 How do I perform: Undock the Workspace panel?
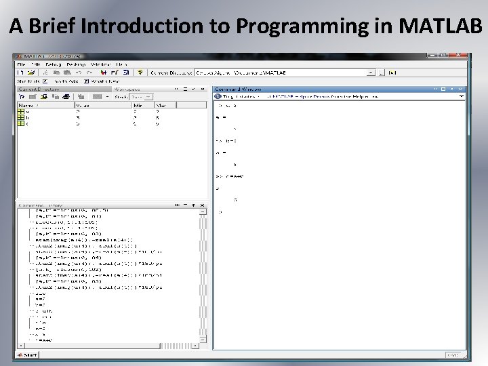(x=194, y=89)
